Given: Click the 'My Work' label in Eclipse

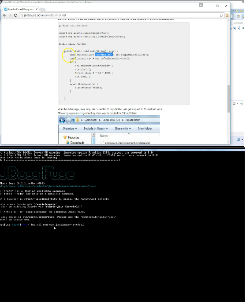Looking at the screenshot, I should 238,23.
